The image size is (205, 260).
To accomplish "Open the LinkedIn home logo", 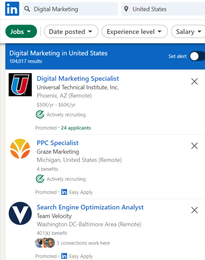I will coord(12,9).
